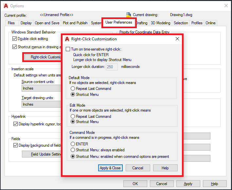232x190 pixels.
Task: Open Help in the Options window
Action: tap(215, 184)
